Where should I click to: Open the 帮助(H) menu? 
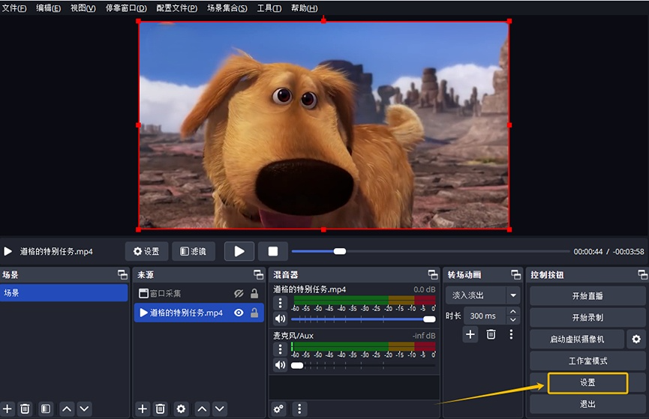tap(305, 7)
